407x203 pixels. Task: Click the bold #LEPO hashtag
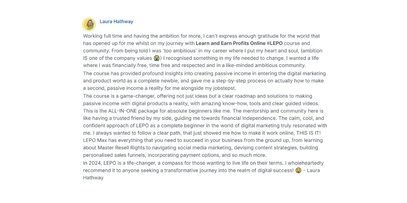[275, 43]
